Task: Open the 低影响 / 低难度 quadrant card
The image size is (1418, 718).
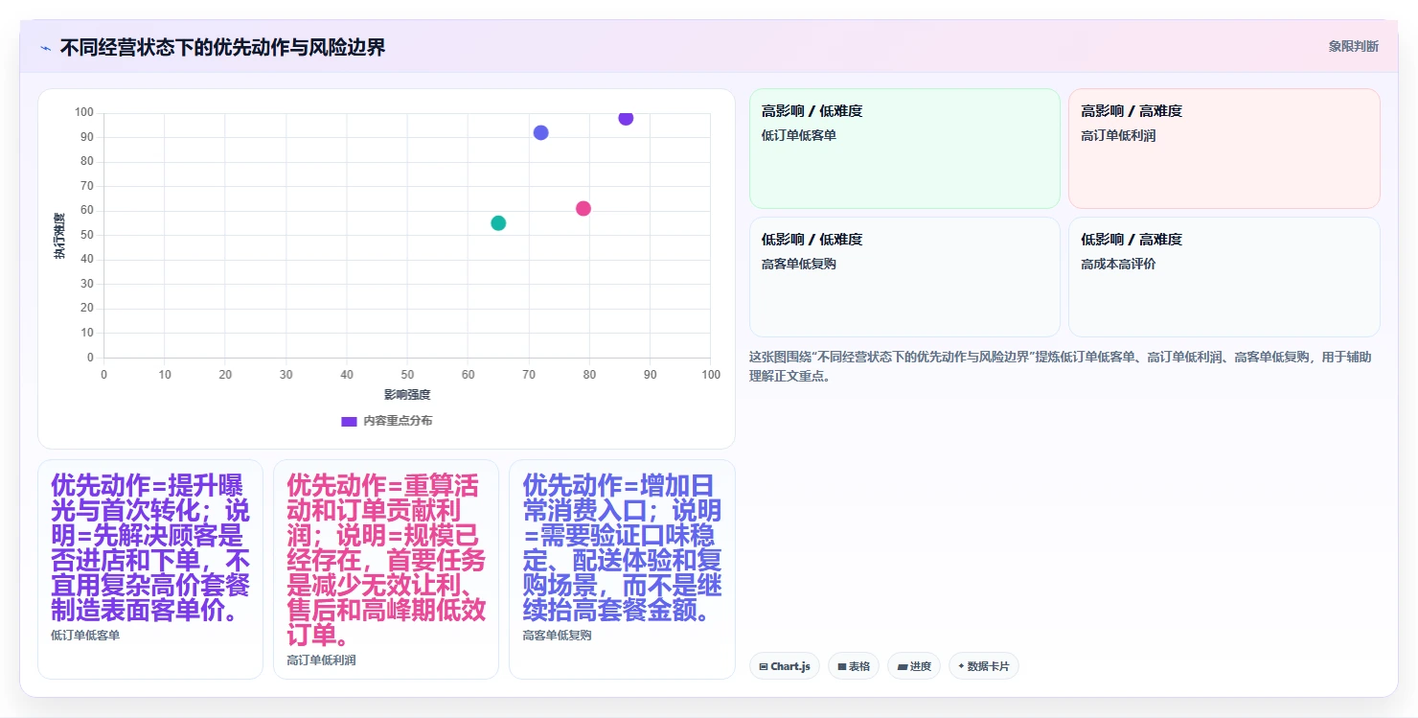Action: (x=904, y=277)
